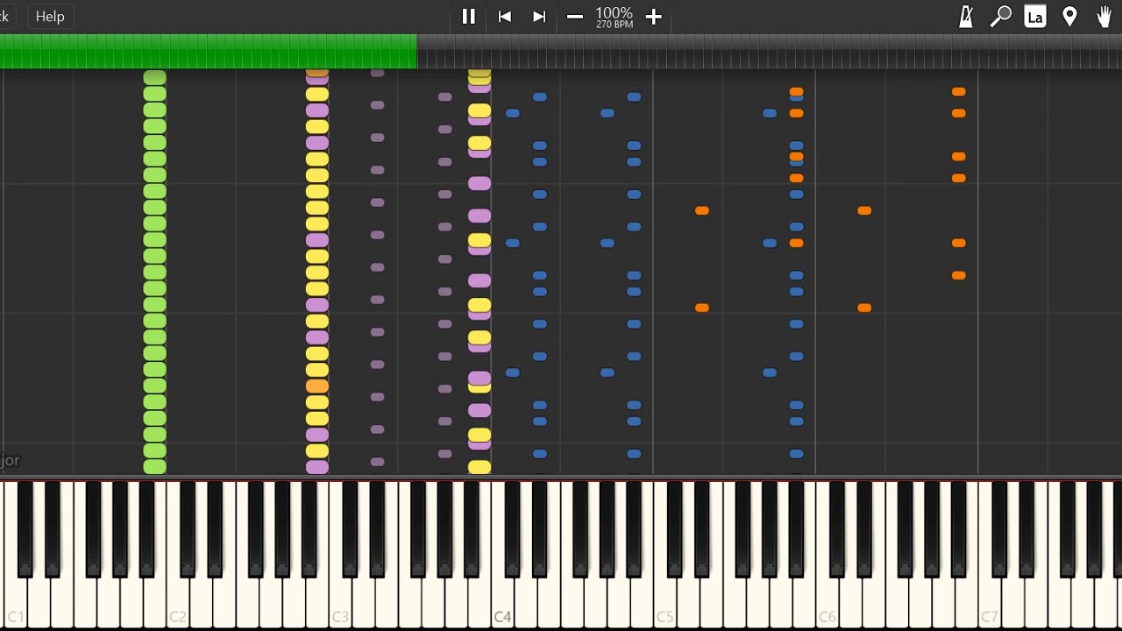Image resolution: width=1122 pixels, height=631 pixels.
Task: Click the 100% 270 BPM speed readout
Action: (x=614, y=17)
